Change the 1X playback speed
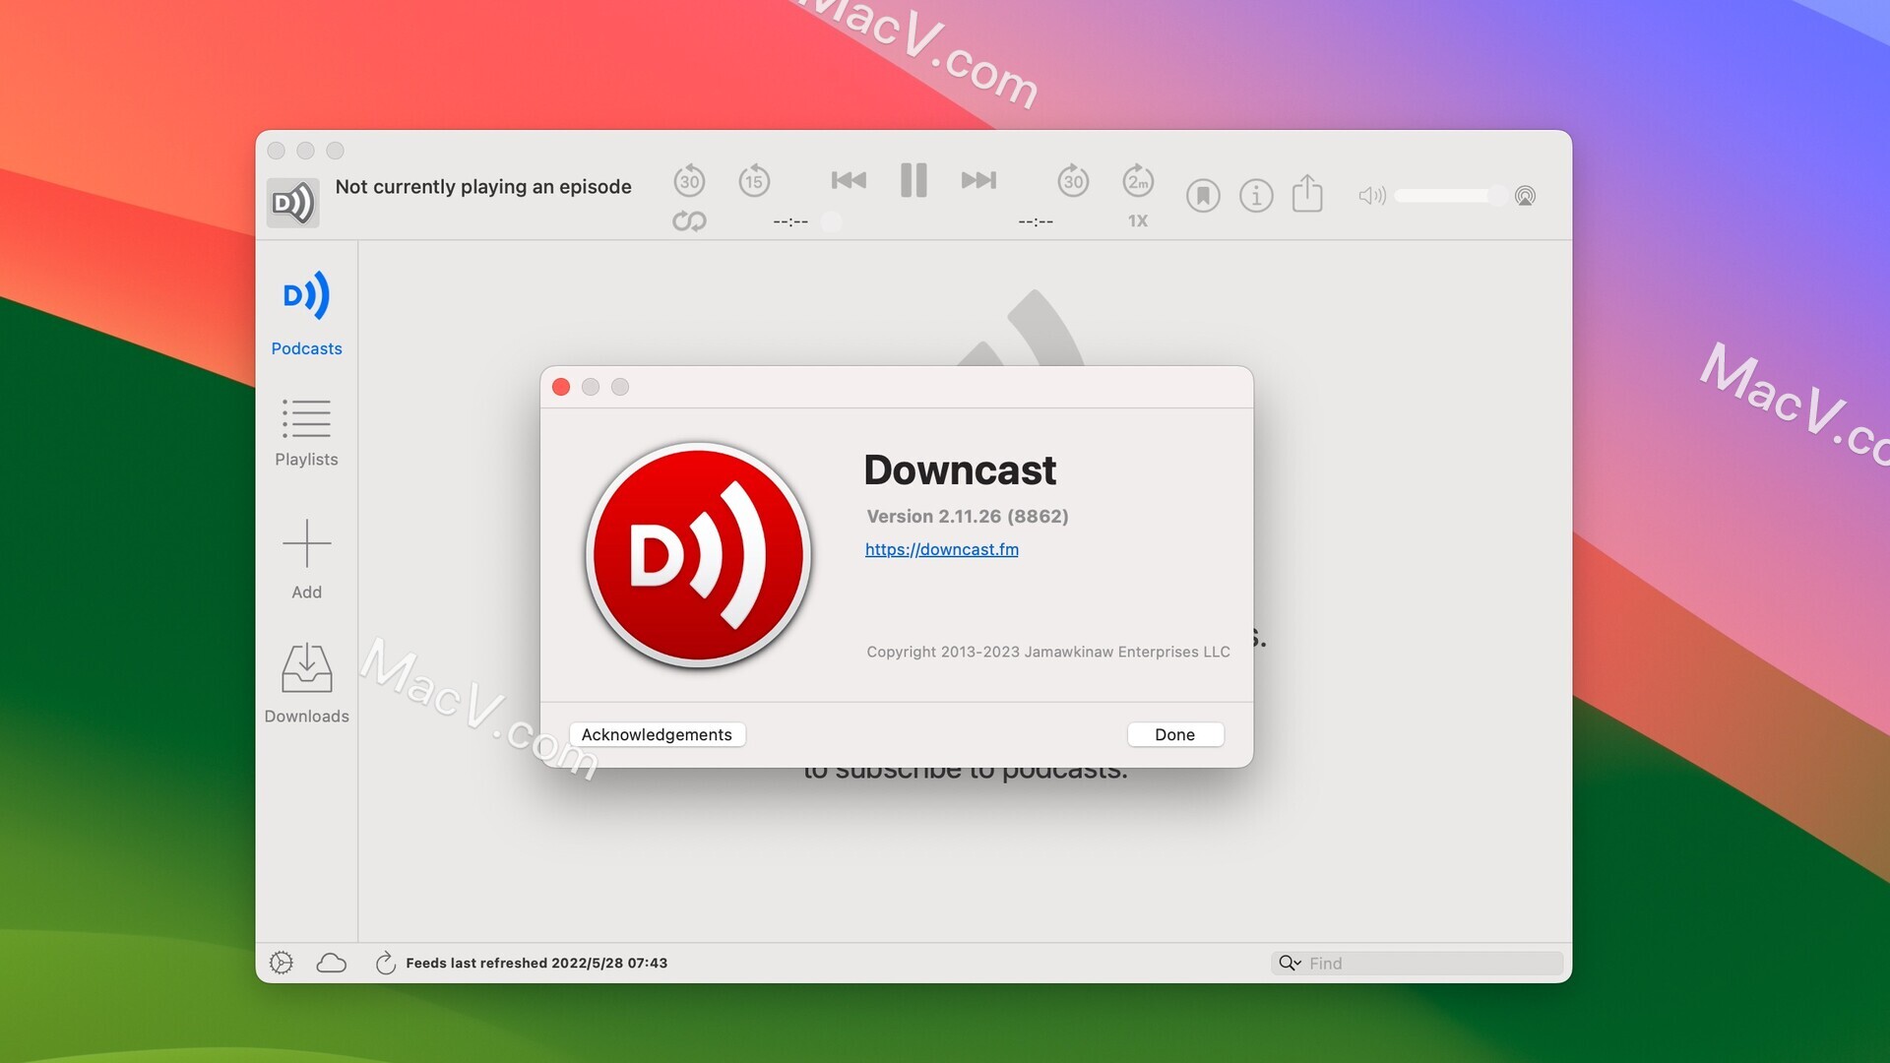 [1138, 221]
